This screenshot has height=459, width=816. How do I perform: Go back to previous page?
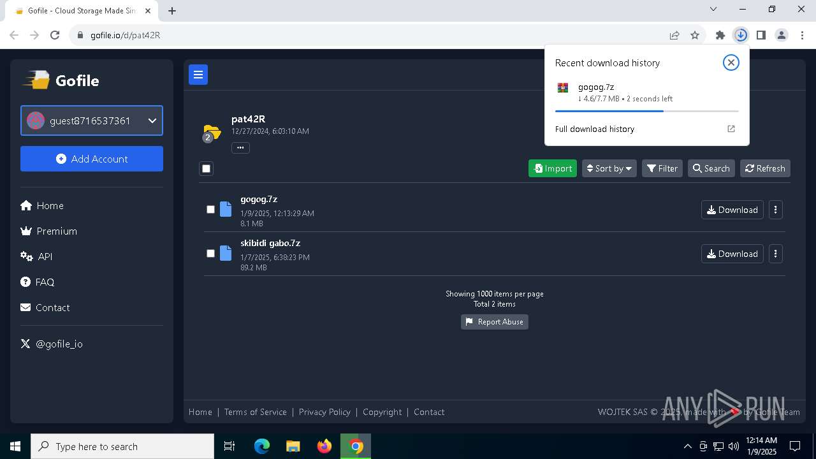point(14,35)
